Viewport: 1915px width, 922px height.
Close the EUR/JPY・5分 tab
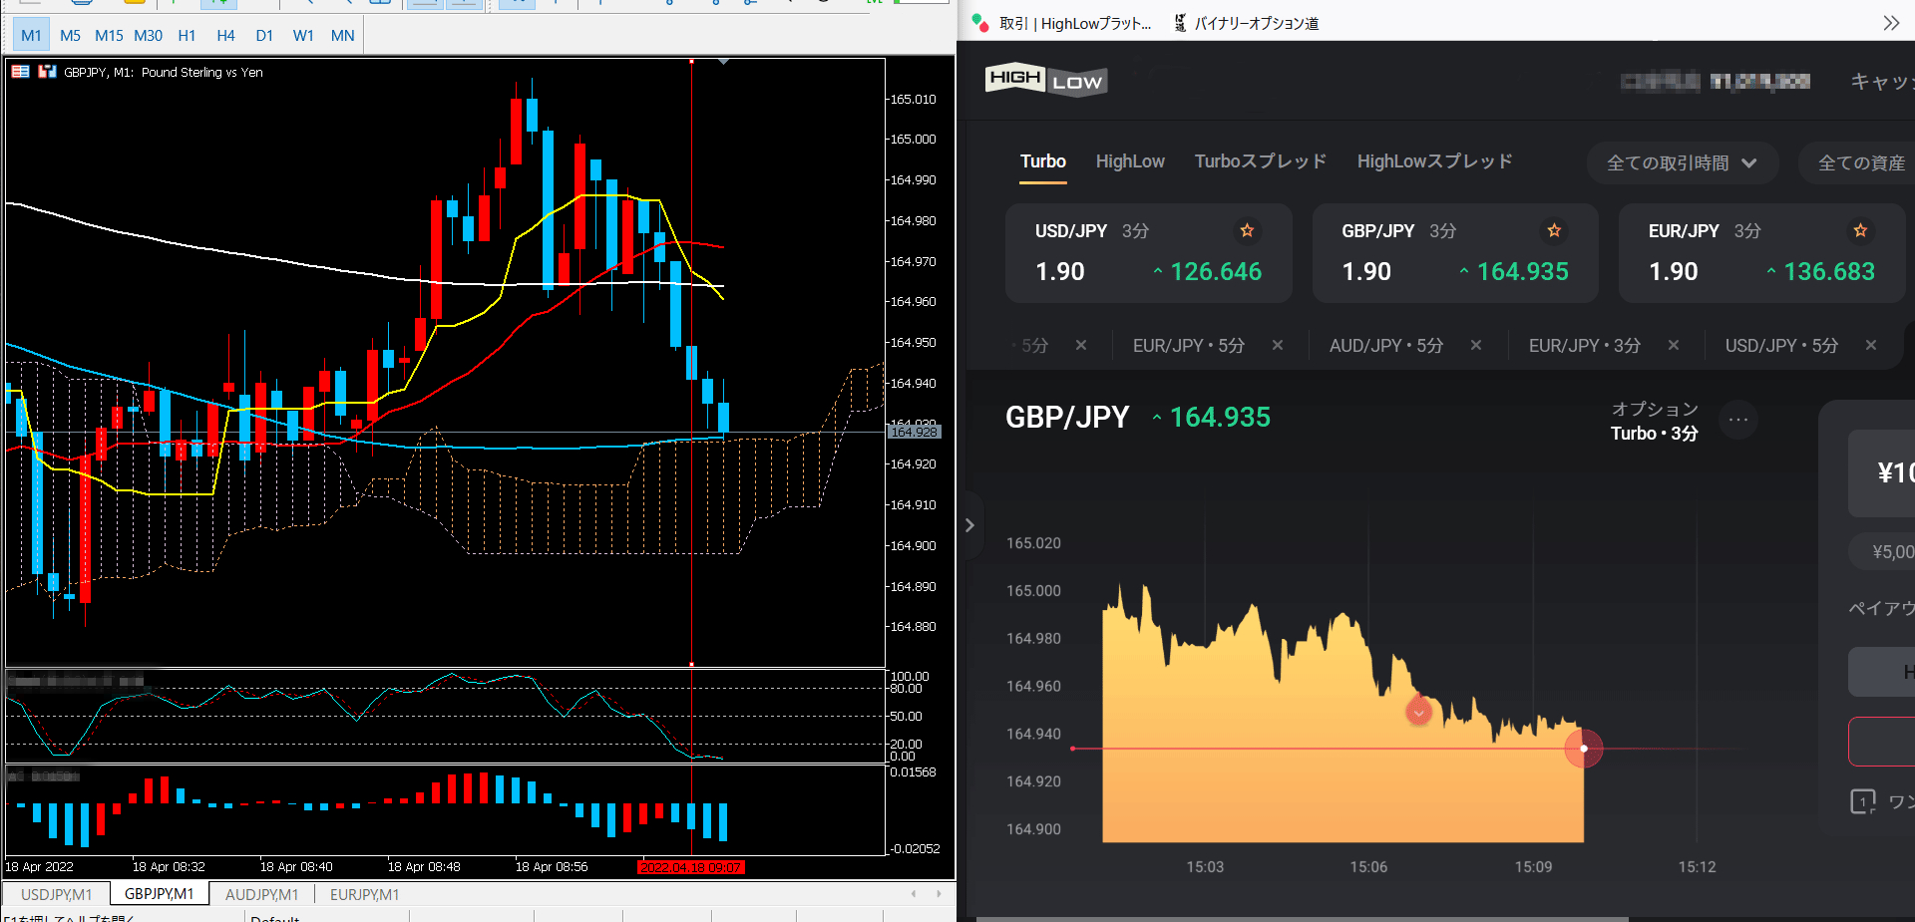tap(1278, 345)
